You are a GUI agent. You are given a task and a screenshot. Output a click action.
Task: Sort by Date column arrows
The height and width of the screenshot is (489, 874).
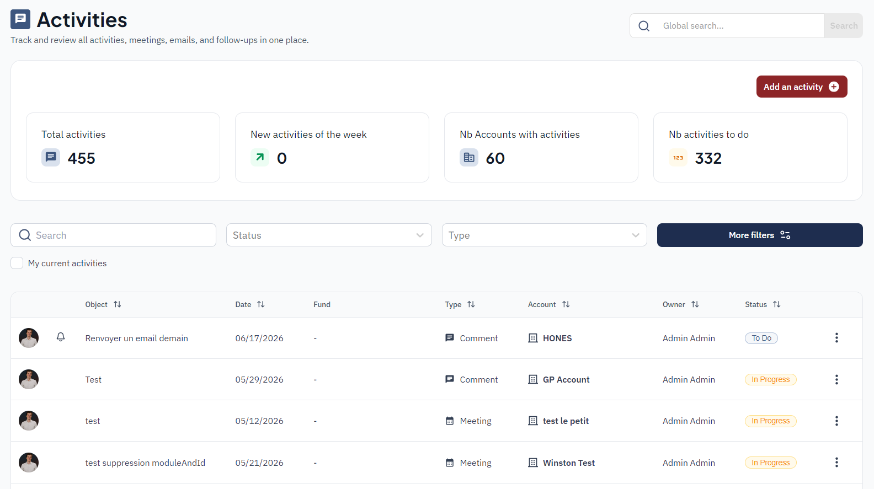coord(260,304)
